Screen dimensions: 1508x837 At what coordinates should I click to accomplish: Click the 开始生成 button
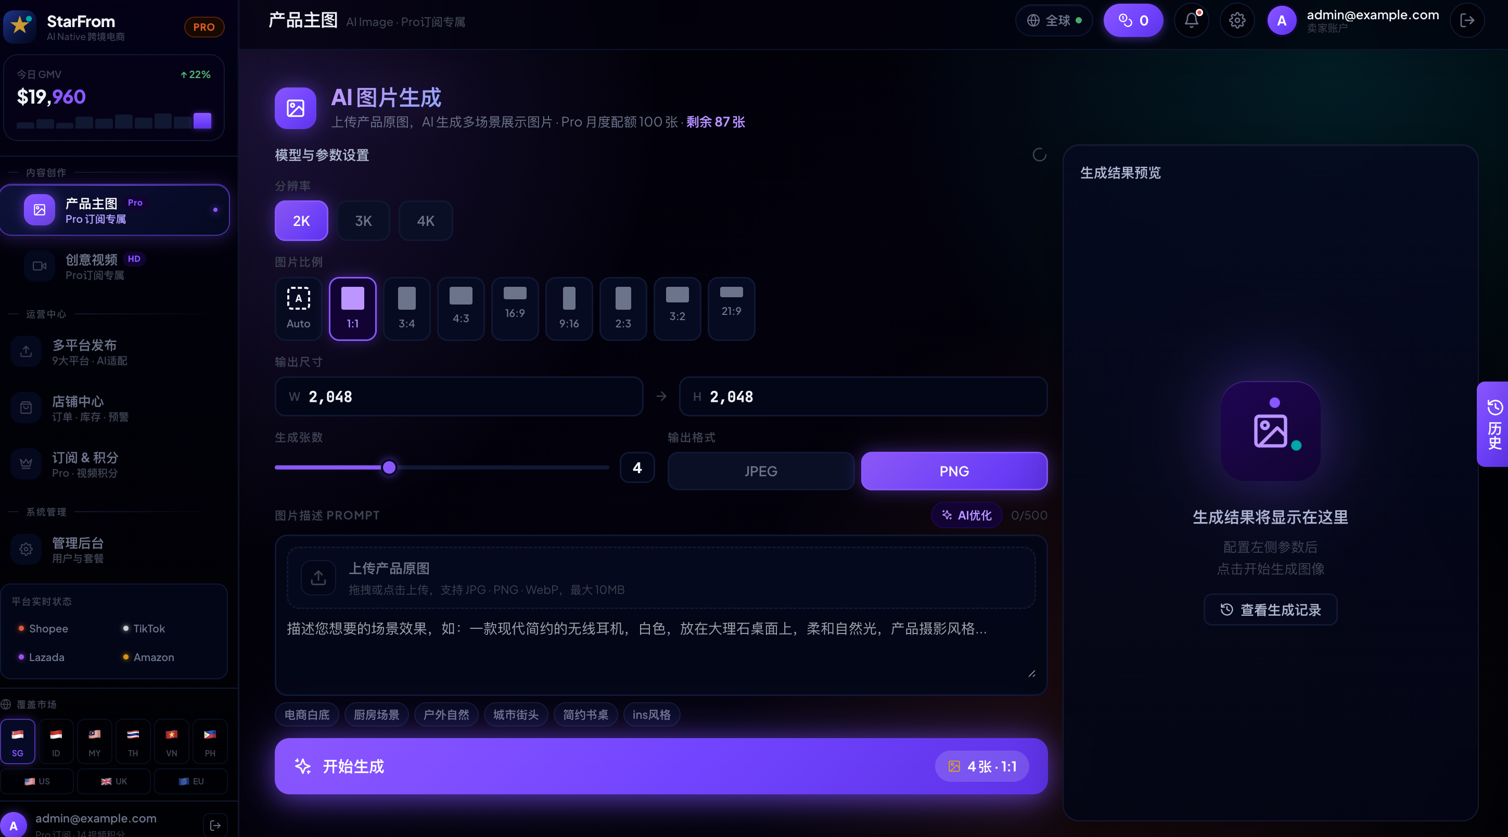(x=661, y=766)
